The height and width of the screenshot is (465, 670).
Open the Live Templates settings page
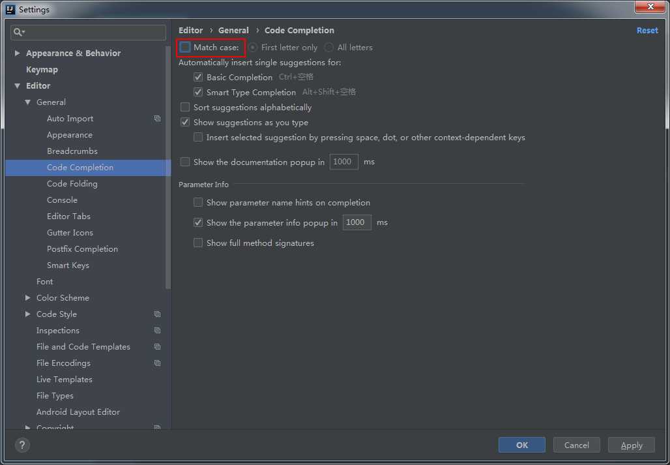tap(65, 379)
